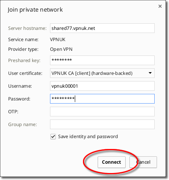Click the "Group name:" label

pyautogui.click(x=22, y=125)
